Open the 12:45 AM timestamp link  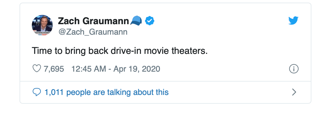click(89, 69)
